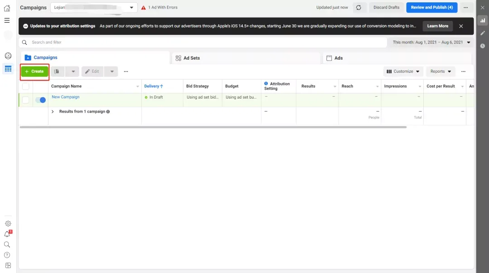Image resolution: width=489 pixels, height=273 pixels.
Task: Toggle the New Campaign on/off switch
Action: point(41,100)
